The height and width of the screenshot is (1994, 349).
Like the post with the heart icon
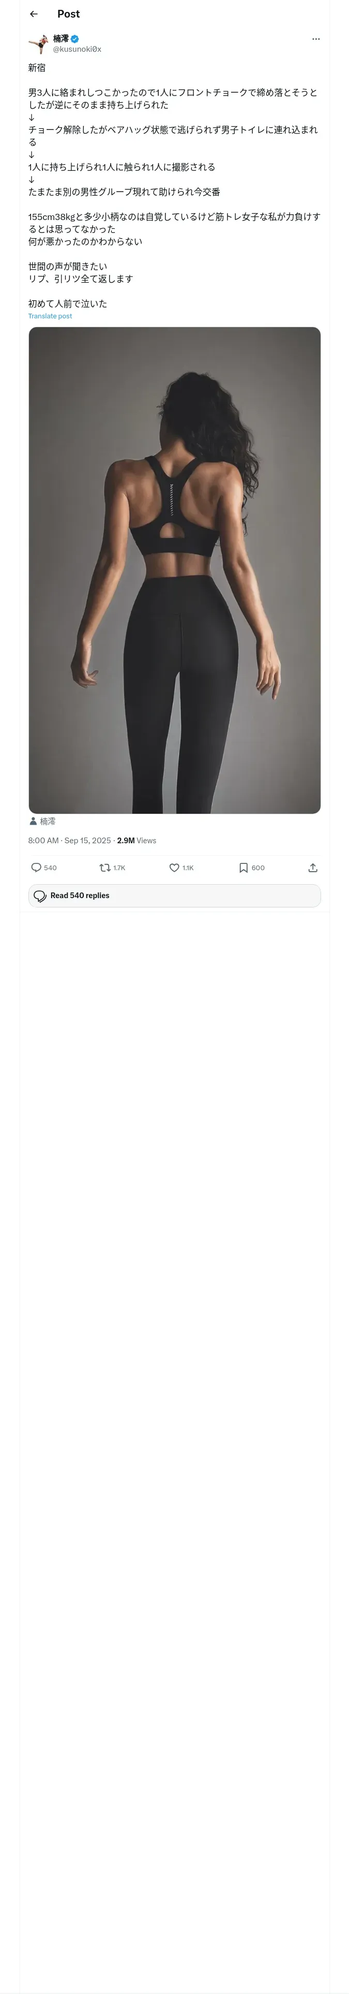174,868
